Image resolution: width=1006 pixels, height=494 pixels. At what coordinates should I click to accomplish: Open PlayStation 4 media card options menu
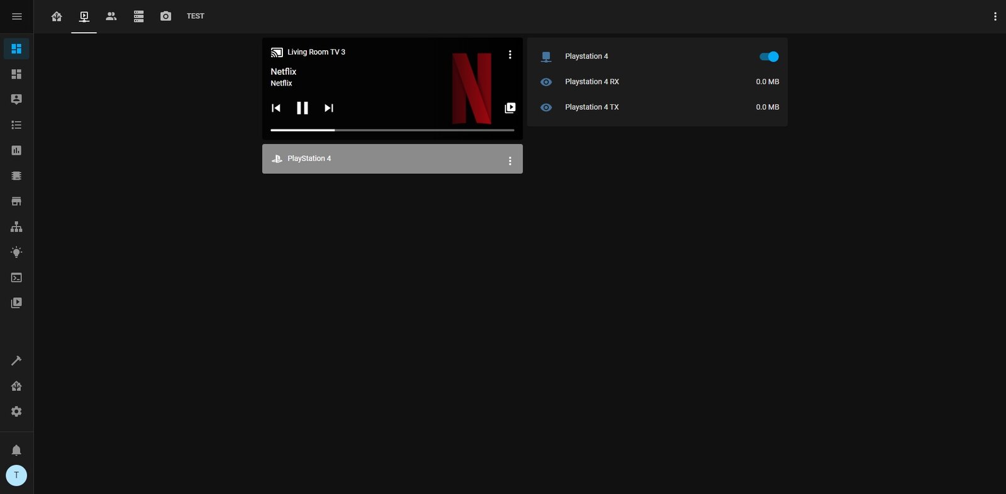pos(510,161)
